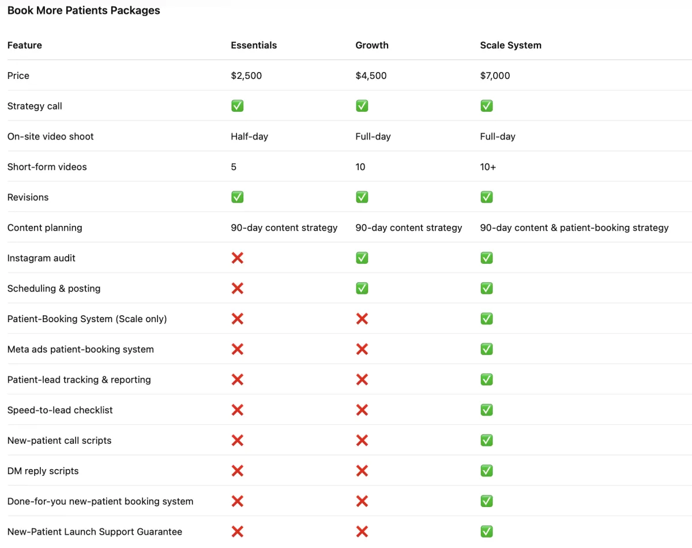
Task: Click the 90-day content & patient-booking strategy cell
Action: coord(574,228)
